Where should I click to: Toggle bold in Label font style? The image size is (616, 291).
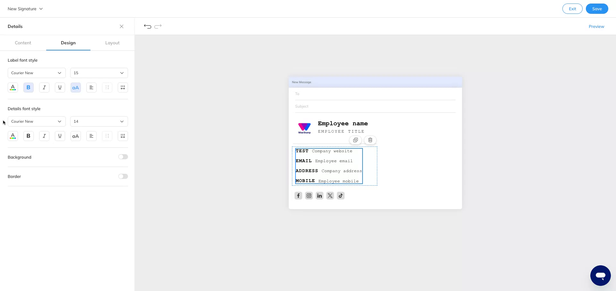(28, 87)
